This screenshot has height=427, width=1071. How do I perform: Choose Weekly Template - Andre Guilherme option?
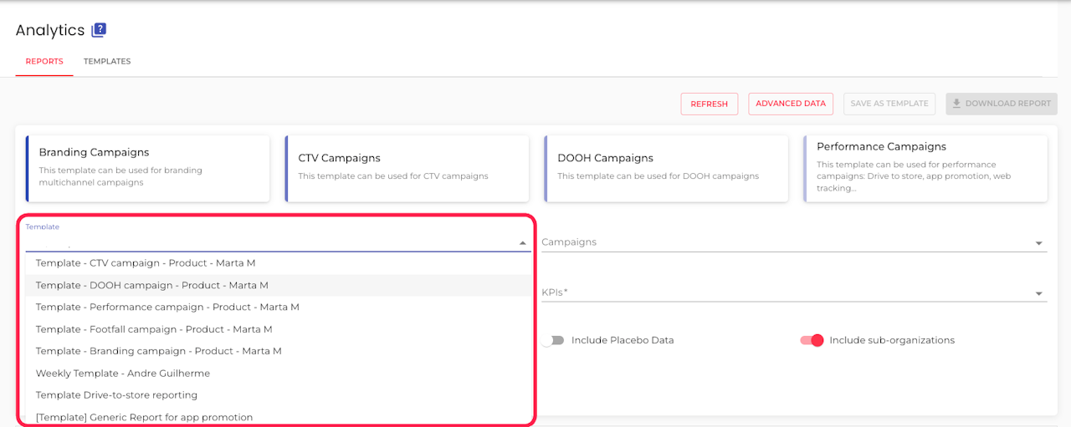[x=123, y=374]
